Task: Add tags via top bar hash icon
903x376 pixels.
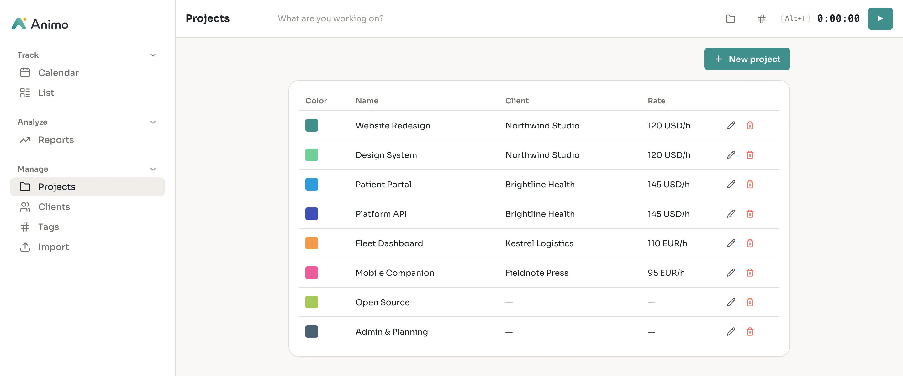Action: [761, 18]
